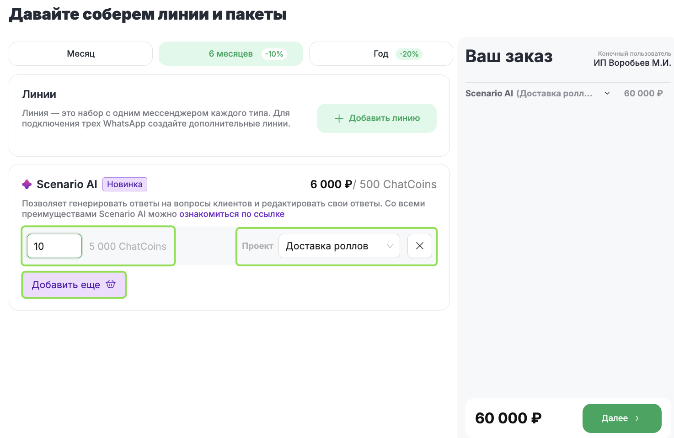This screenshot has height=438, width=674.
Task: Open the ознакомиться по ссылке link
Action: coord(232,214)
